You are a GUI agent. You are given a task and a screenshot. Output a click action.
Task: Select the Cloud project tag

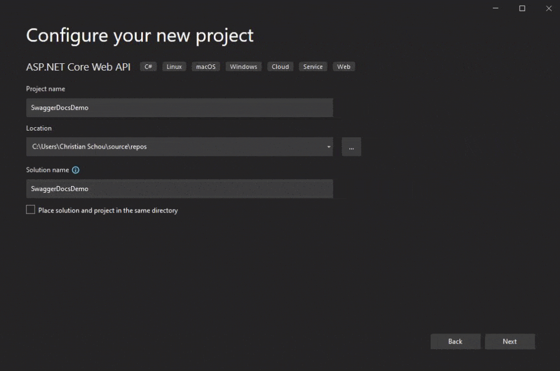(x=280, y=66)
